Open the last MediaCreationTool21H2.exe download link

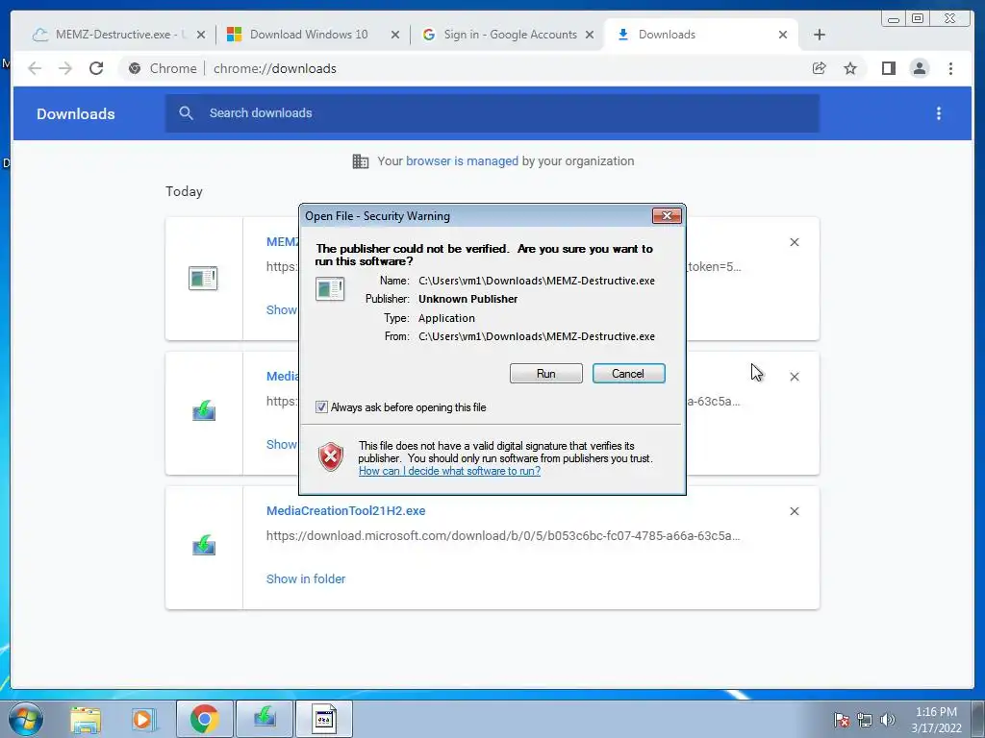coord(345,511)
